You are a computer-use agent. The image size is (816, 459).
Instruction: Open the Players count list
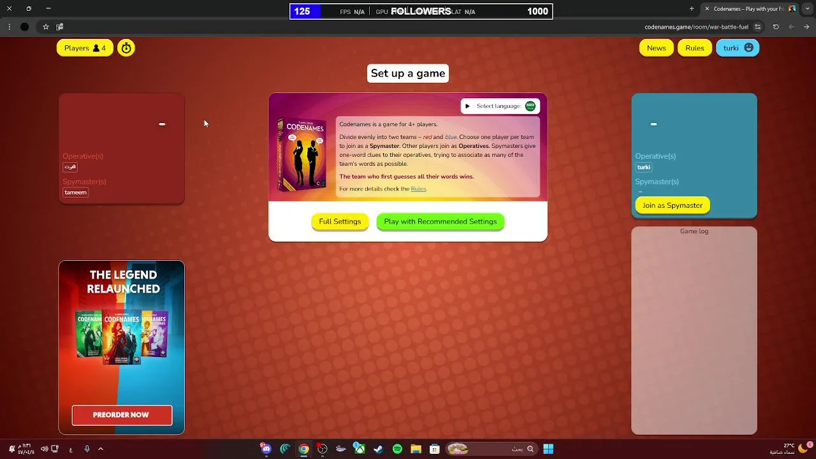click(x=85, y=48)
